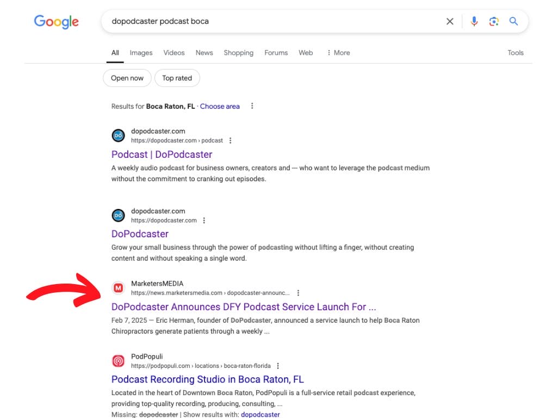This screenshot has width=557, height=418.
Task: Switch to the News tab
Action: coord(204,53)
